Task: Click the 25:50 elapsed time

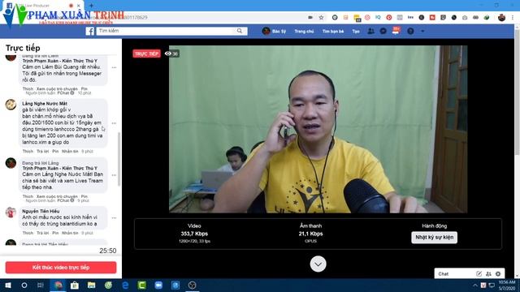Action: tap(108, 251)
